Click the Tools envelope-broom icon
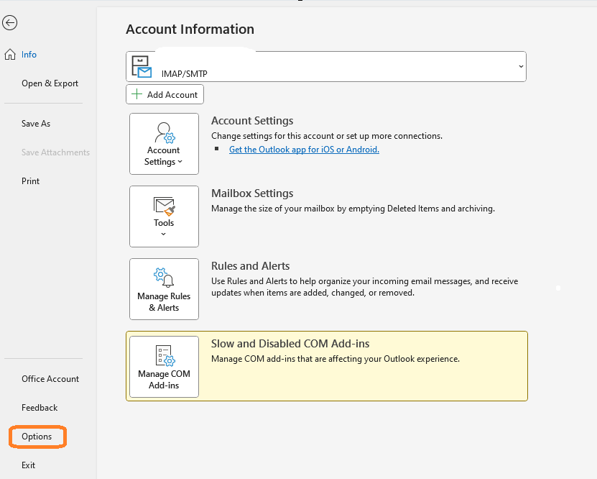 click(164, 206)
